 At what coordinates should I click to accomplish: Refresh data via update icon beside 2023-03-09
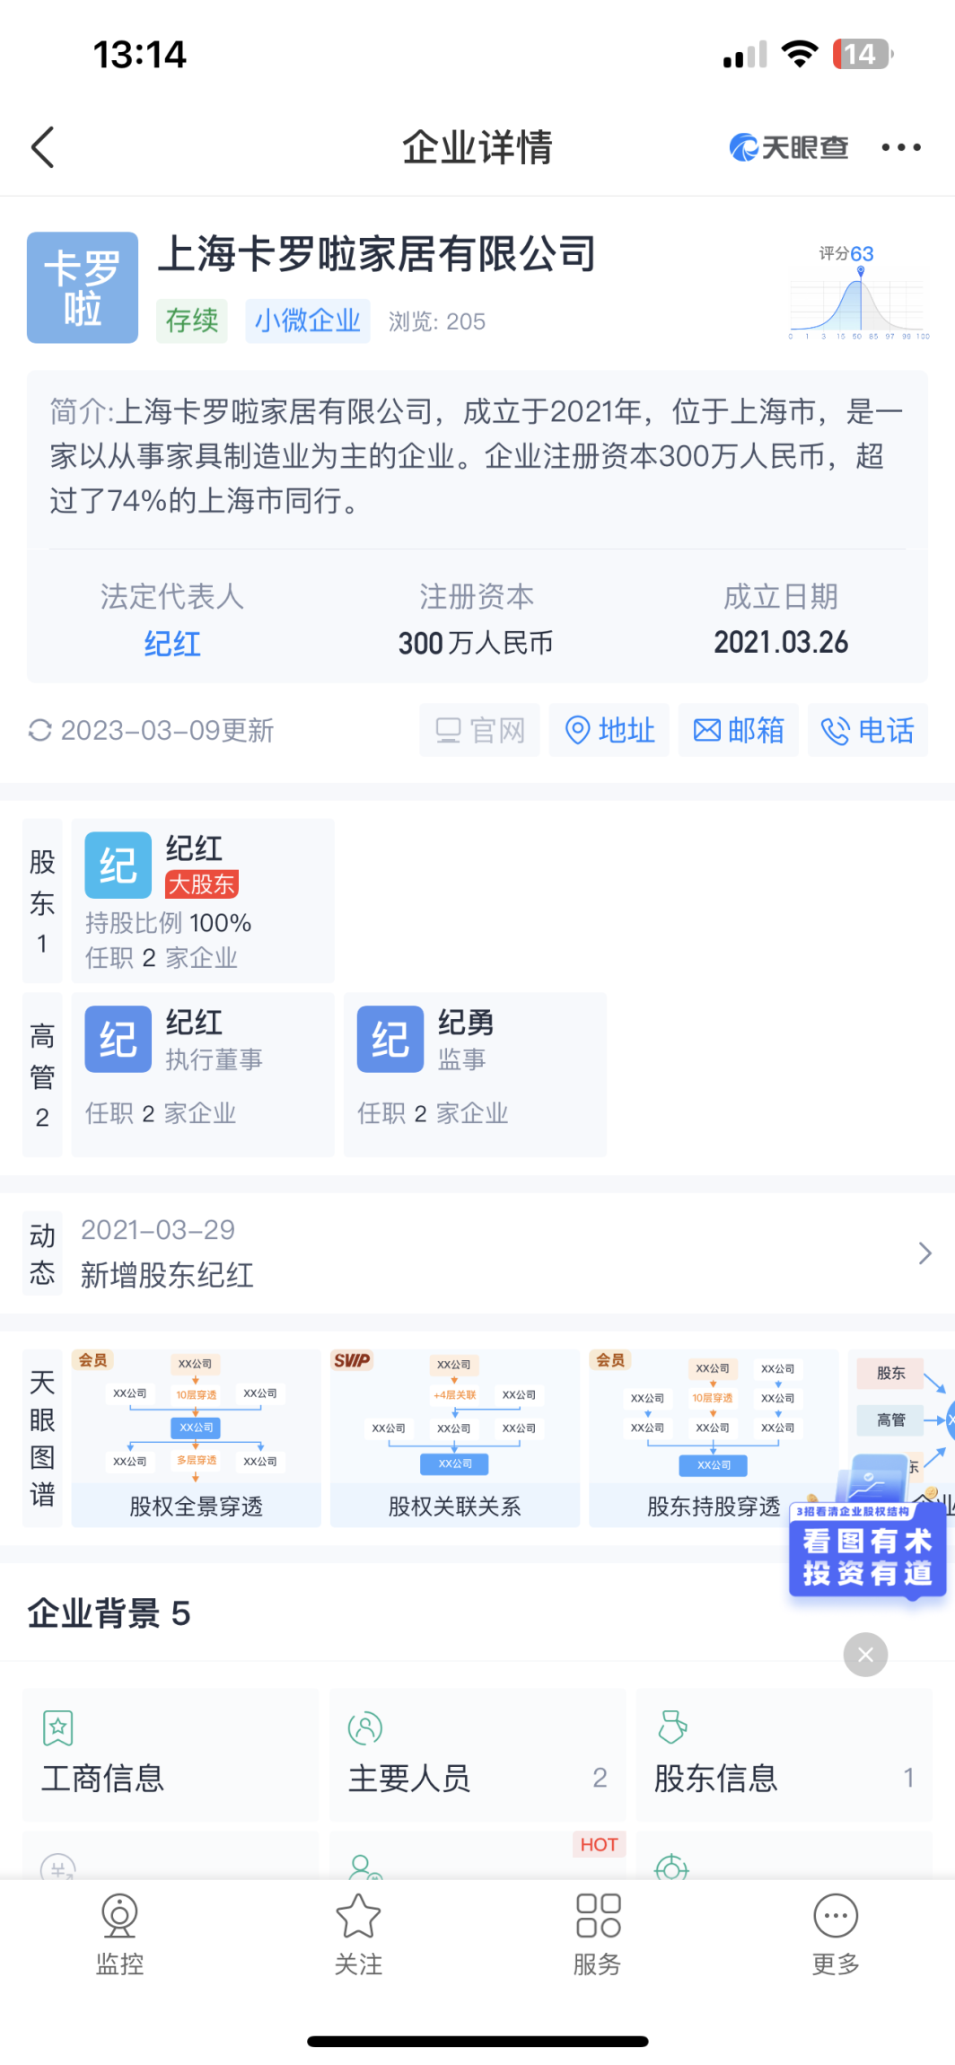click(x=40, y=731)
